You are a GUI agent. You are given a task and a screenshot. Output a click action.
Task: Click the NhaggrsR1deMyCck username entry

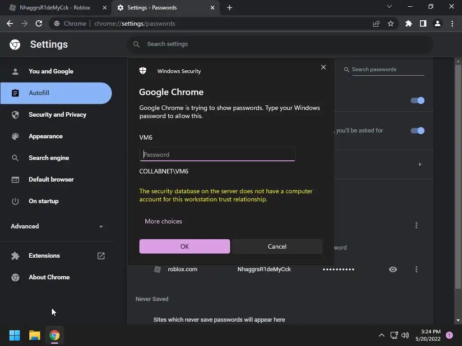coord(264,269)
